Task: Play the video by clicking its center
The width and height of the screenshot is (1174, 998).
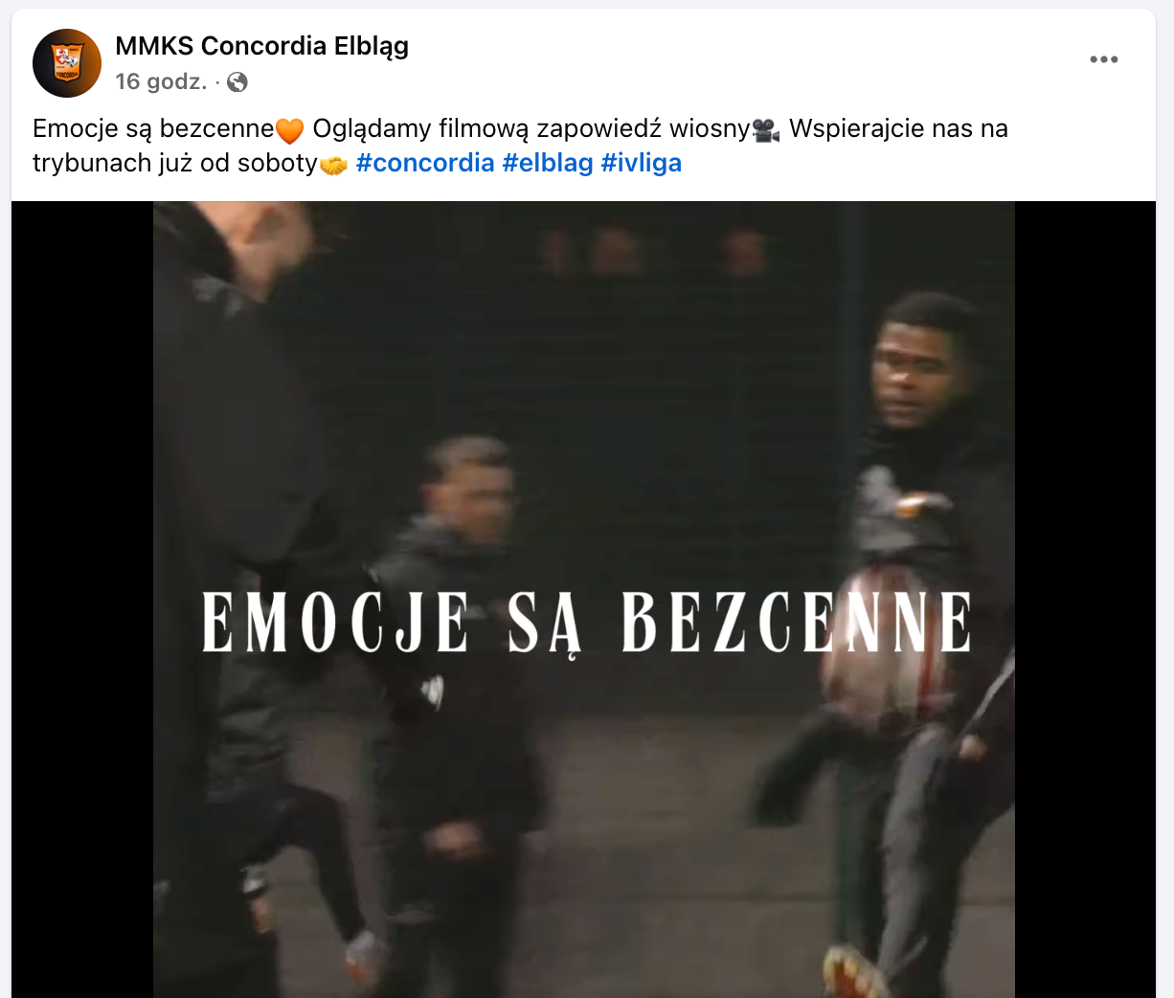Action: (x=584, y=600)
